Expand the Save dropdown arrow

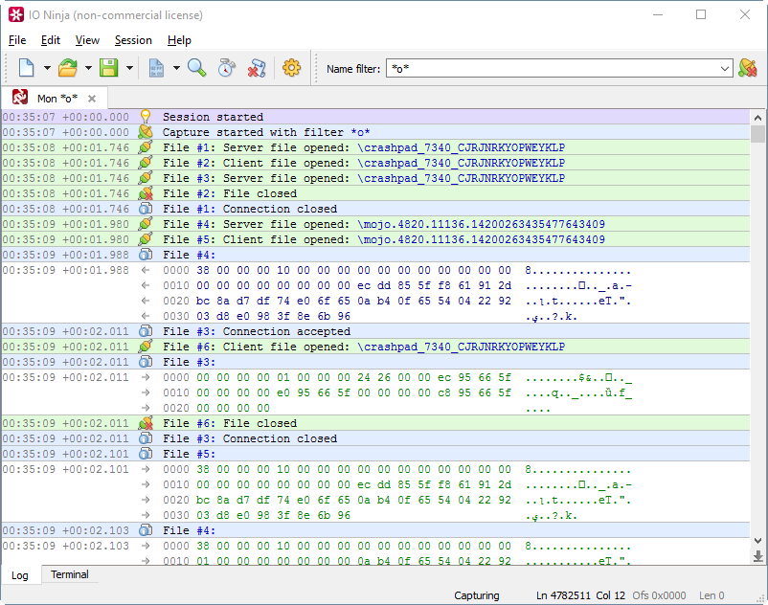129,68
